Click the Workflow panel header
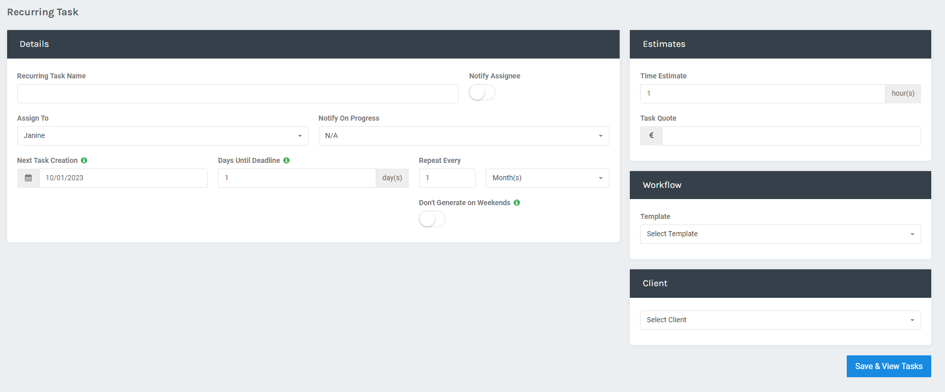This screenshot has height=392, width=945. pos(781,185)
